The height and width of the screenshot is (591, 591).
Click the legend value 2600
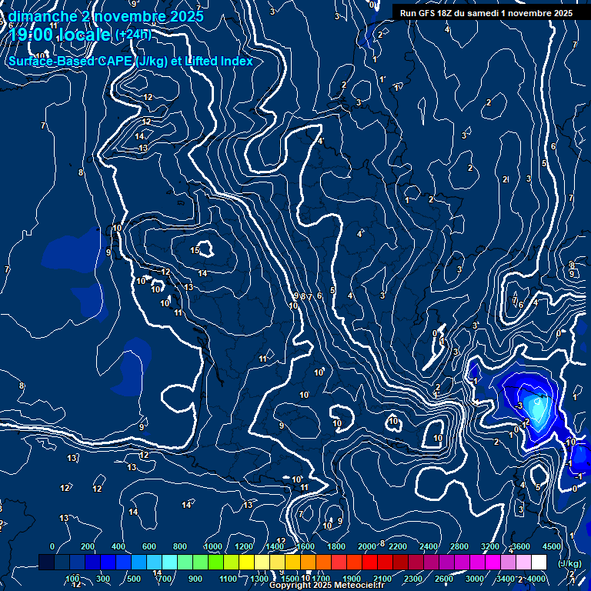coord(444,579)
